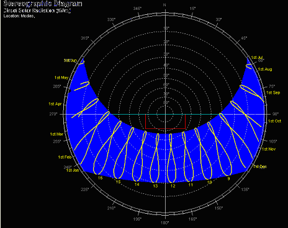288x228 pixels.
Task: Click the "180°" south azimuth label
Action: pyautogui.click(x=165, y=223)
